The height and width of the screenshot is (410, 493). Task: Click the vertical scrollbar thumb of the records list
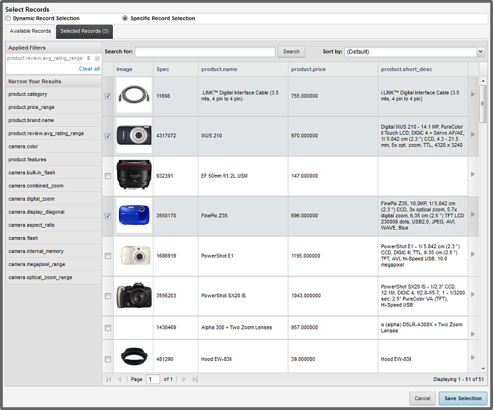click(483, 103)
